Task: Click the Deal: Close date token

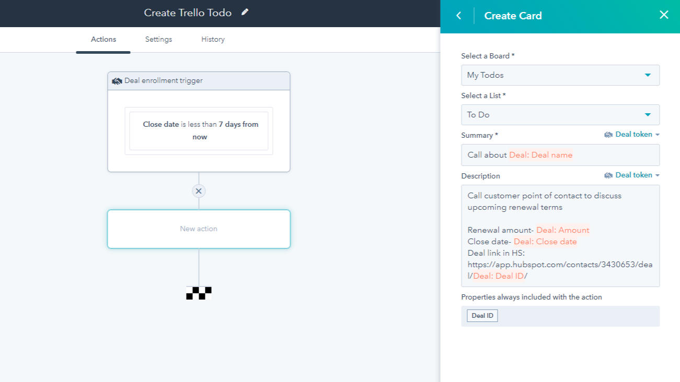Action: coord(545,242)
